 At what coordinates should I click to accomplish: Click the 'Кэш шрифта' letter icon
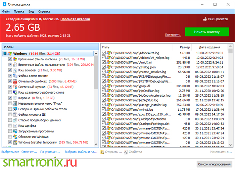click(15, 126)
